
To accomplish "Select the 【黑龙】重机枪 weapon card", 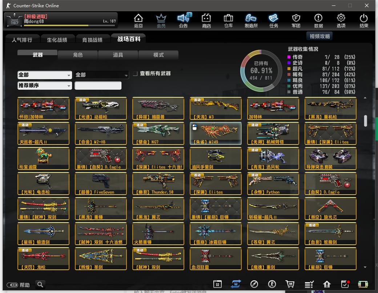I will [x=330, y=108].
